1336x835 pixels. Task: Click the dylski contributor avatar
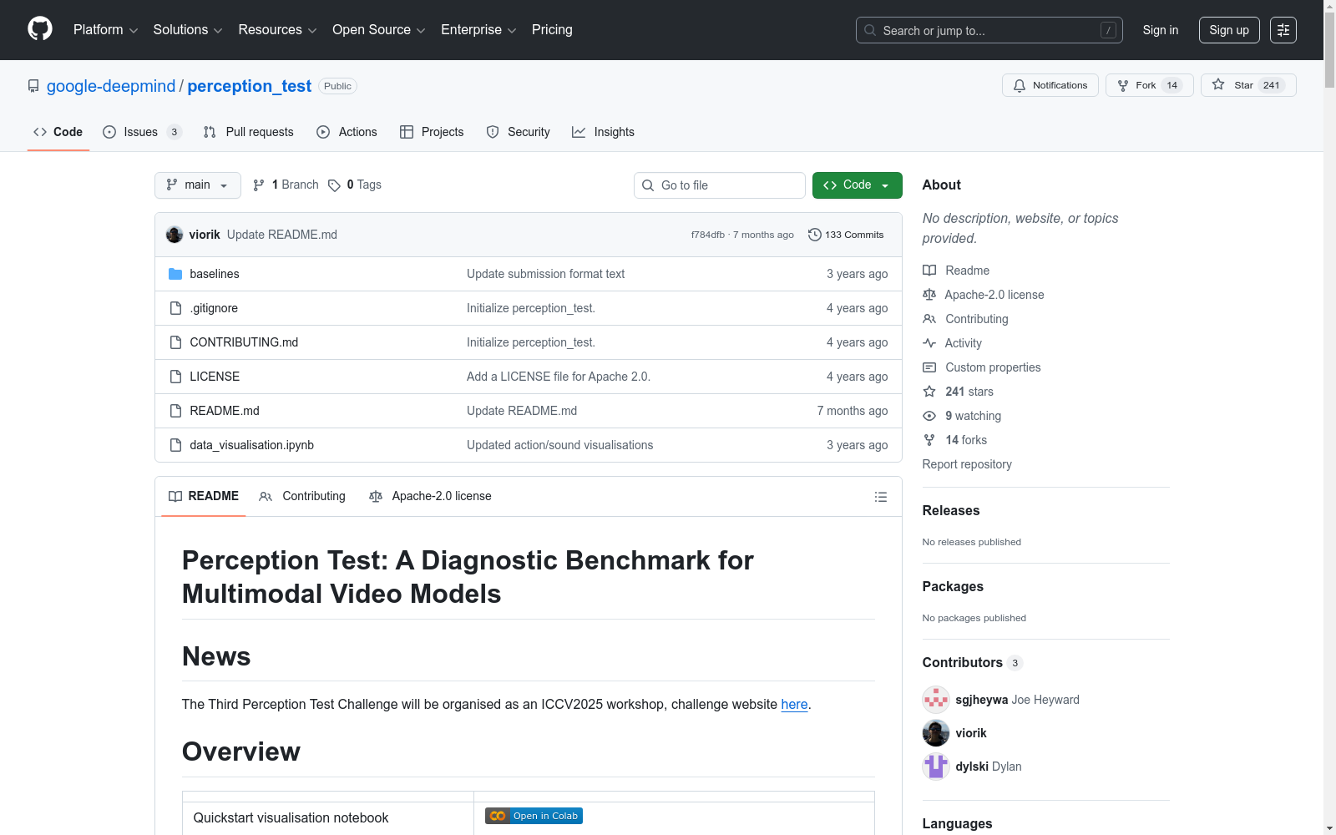click(x=936, y=767)
